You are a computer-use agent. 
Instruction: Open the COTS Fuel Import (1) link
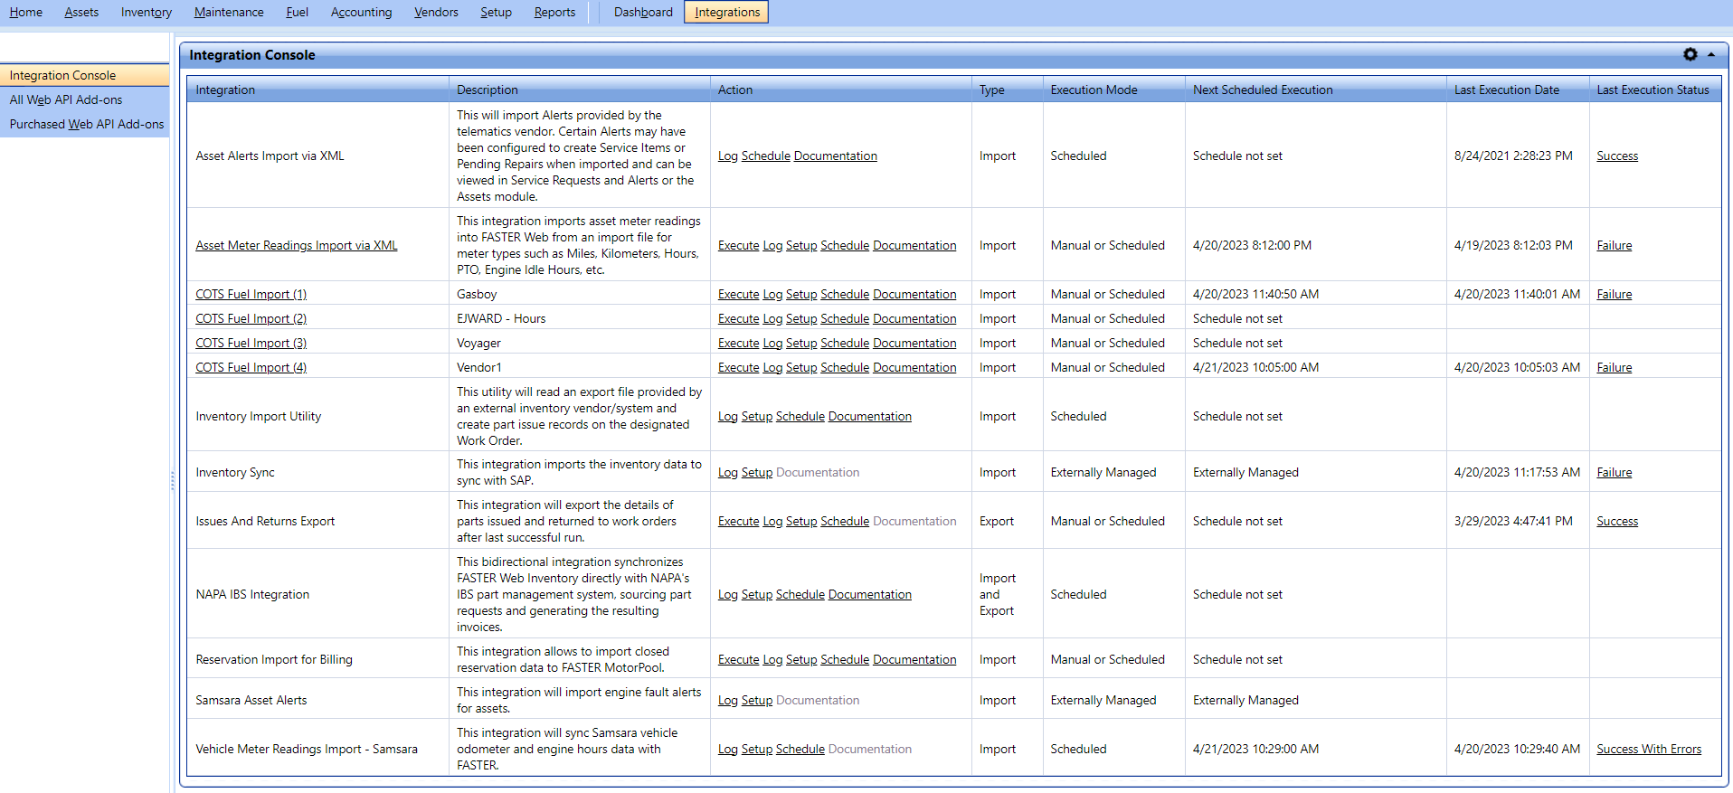click(x=251, y=294)
